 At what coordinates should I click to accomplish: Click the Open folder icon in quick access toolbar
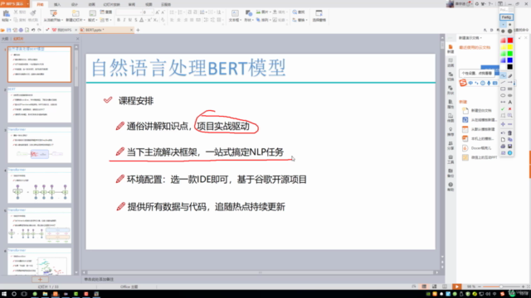point(2,30)
